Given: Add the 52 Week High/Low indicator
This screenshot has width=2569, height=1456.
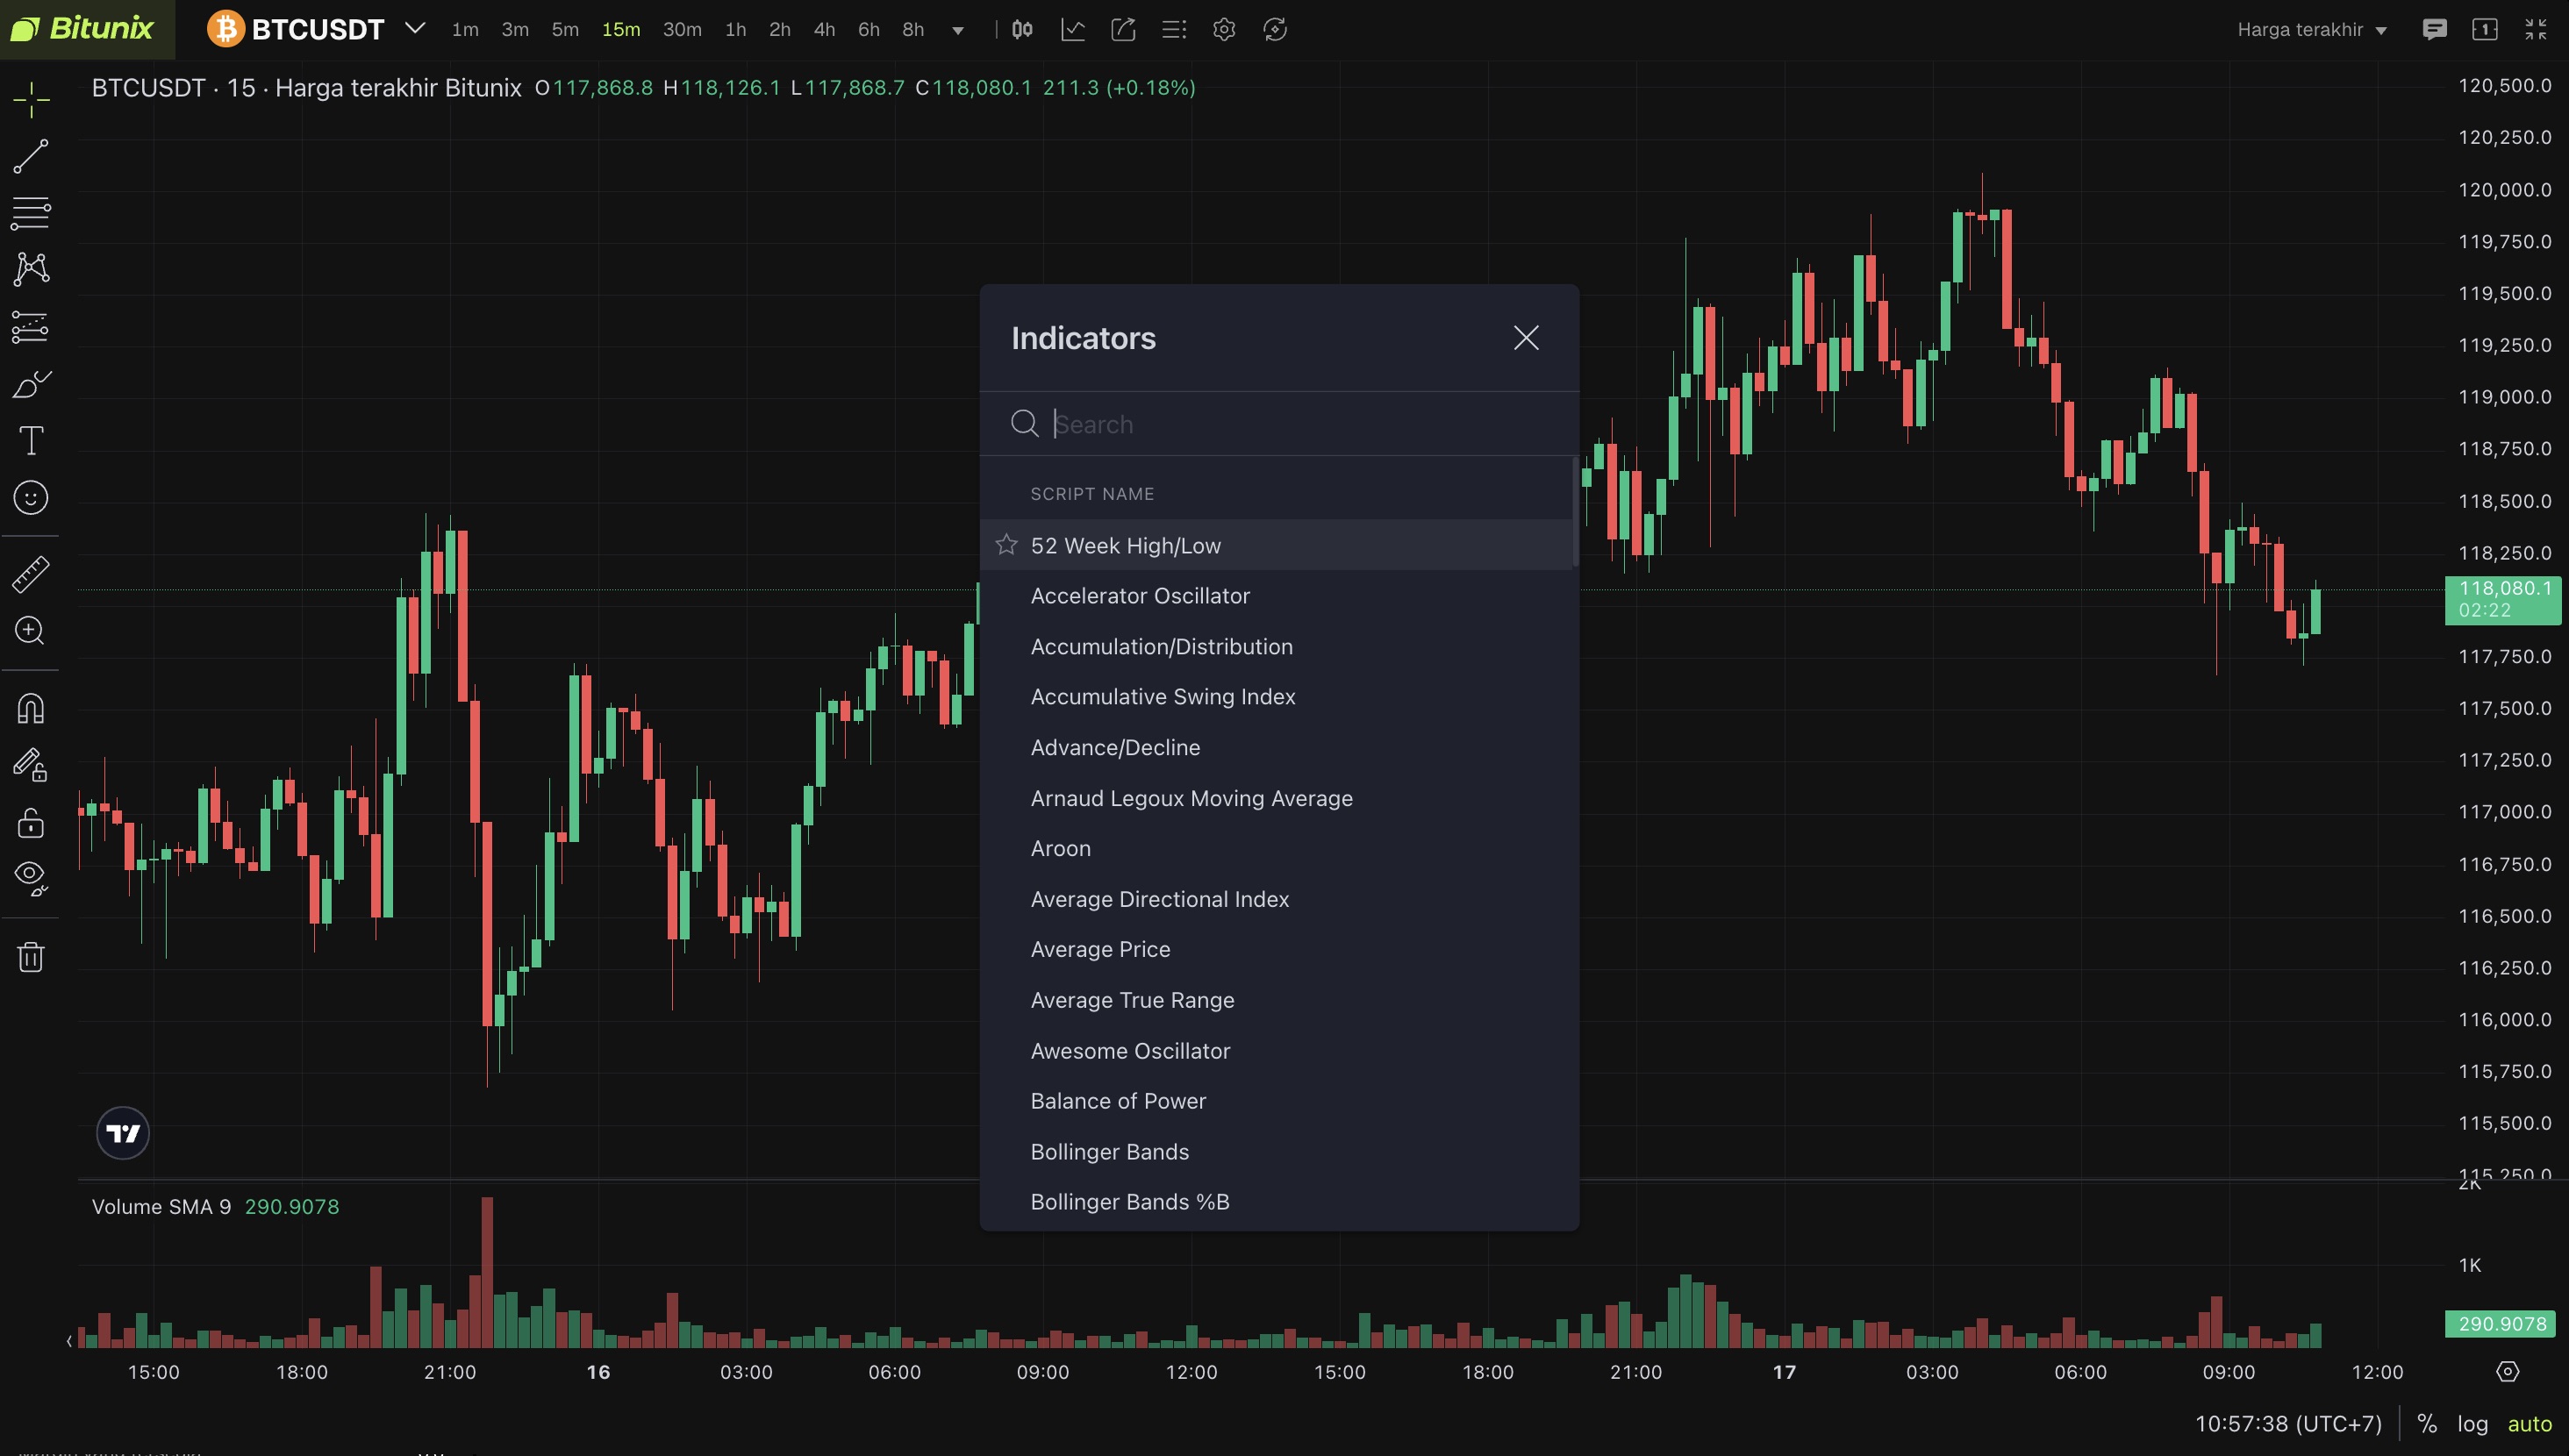Looking at the screenshot, I should 1276,545.
